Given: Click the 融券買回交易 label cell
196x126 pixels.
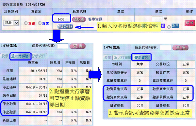Looking at the screenshot, I should click(x=163, y=97).
